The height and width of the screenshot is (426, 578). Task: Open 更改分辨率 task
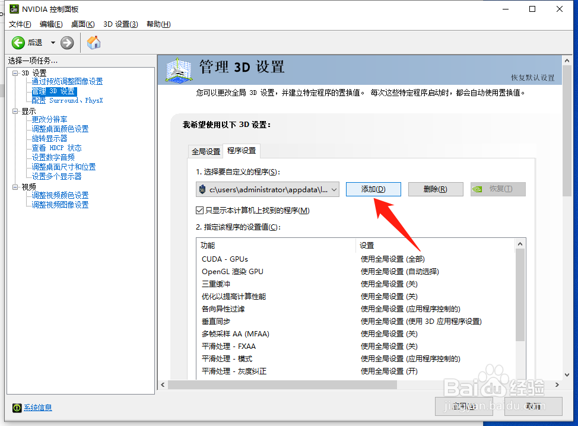pos(49,119)
